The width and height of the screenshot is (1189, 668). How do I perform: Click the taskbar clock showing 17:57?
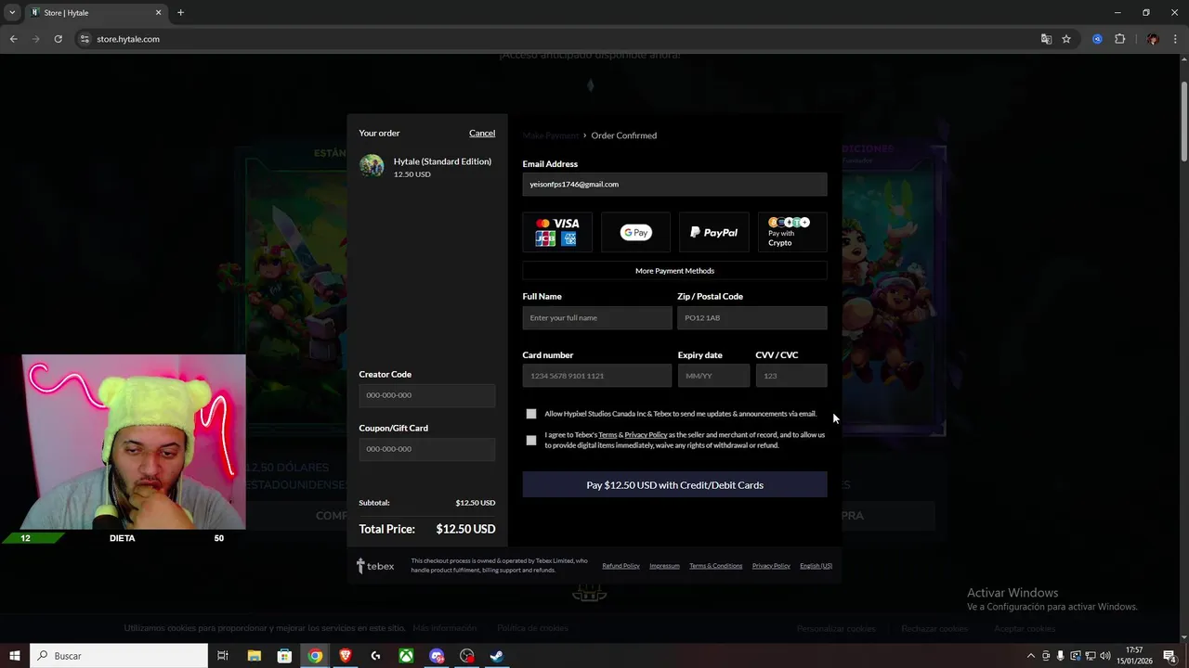point(1134,656)
